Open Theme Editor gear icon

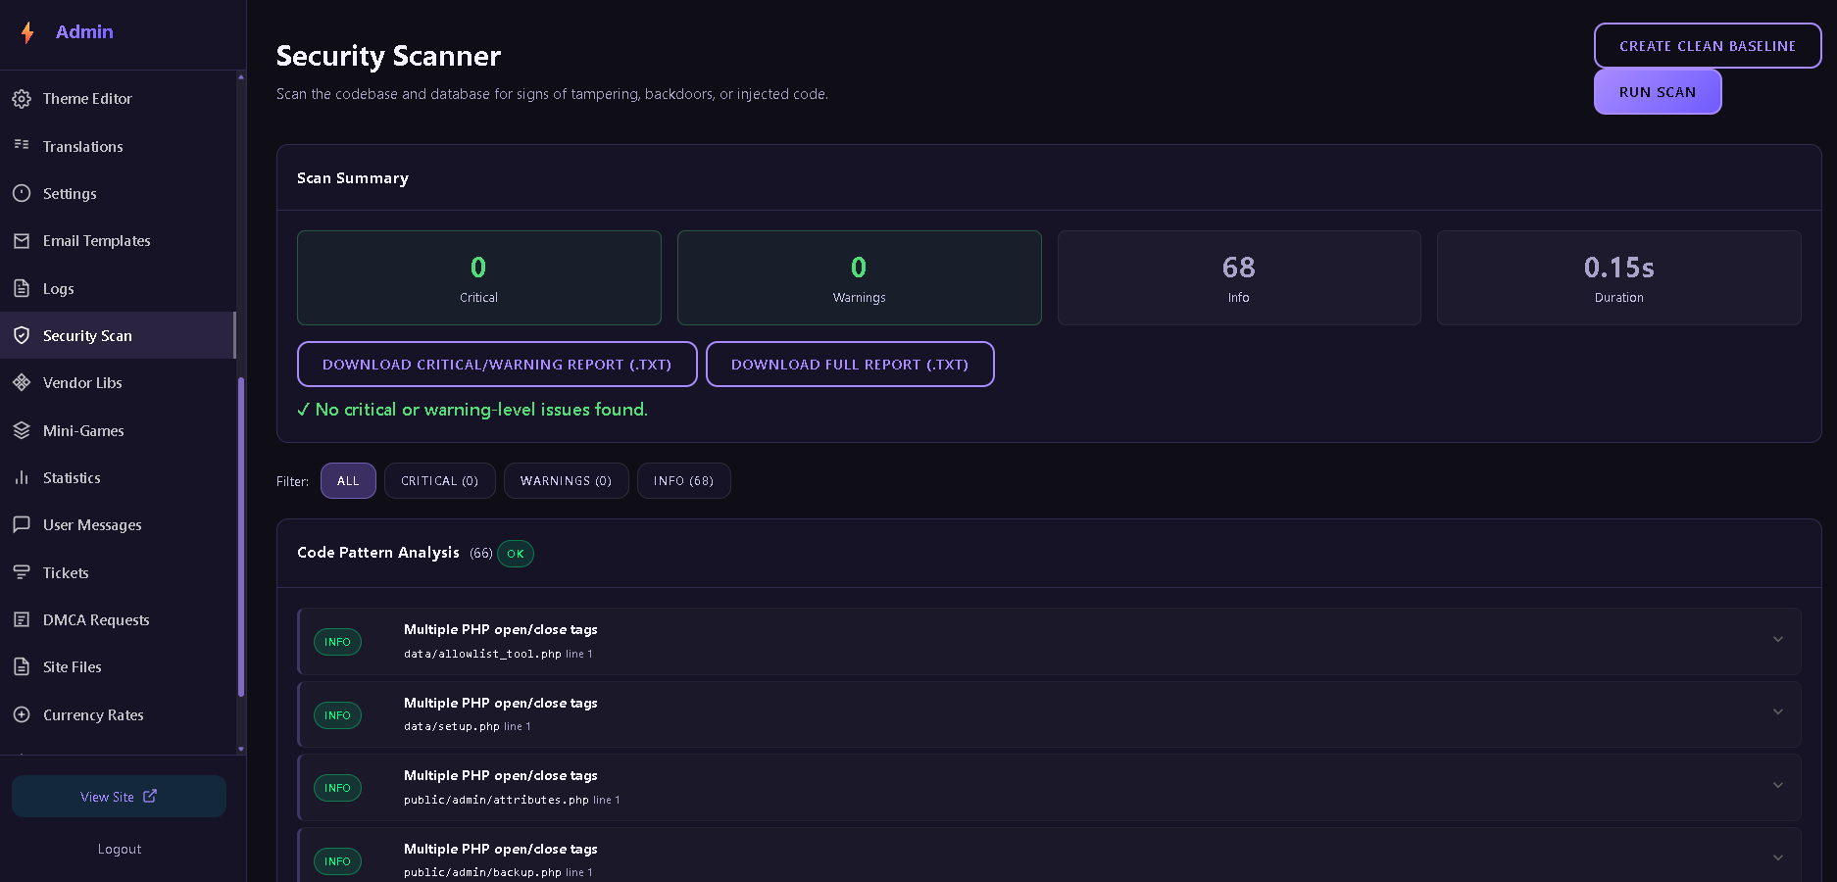(x=22, y=99)
